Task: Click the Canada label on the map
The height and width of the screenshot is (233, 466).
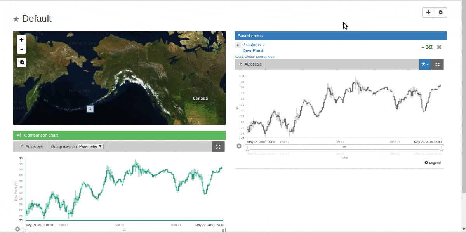Action: point(200,99)
